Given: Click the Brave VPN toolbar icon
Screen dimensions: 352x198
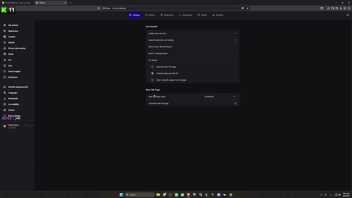Looking at the screenshot, I should pyautogui.click(x=345, y=8).
